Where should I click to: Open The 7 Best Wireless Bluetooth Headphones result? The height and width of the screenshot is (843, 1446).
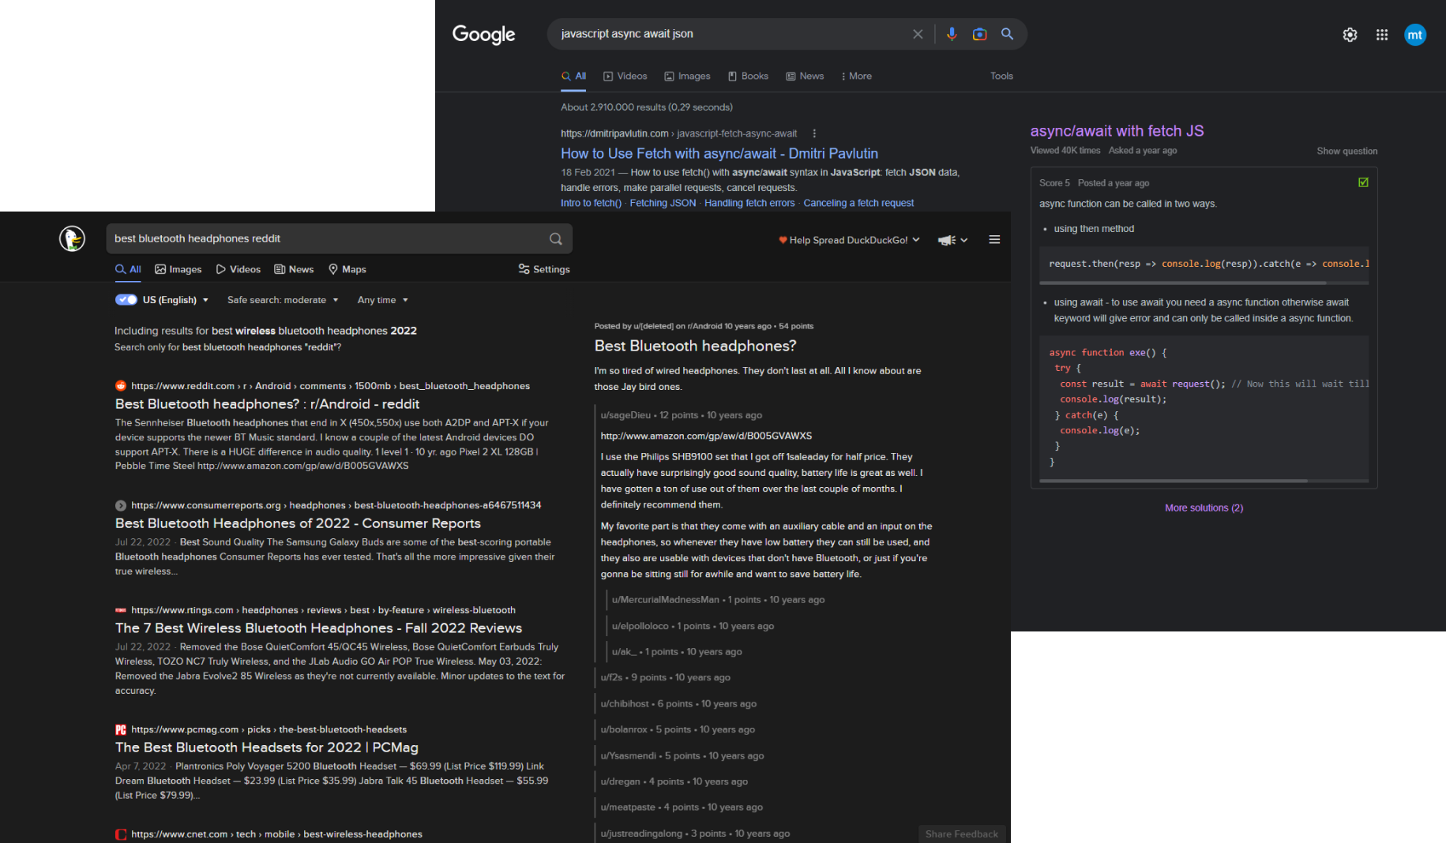[x=318, y=628]
